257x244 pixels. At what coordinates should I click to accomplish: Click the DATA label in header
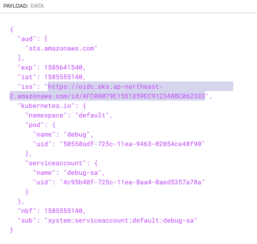coord(37,6)
